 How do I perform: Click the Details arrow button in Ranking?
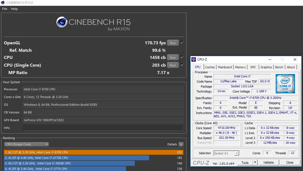click(x=181, y=144)
